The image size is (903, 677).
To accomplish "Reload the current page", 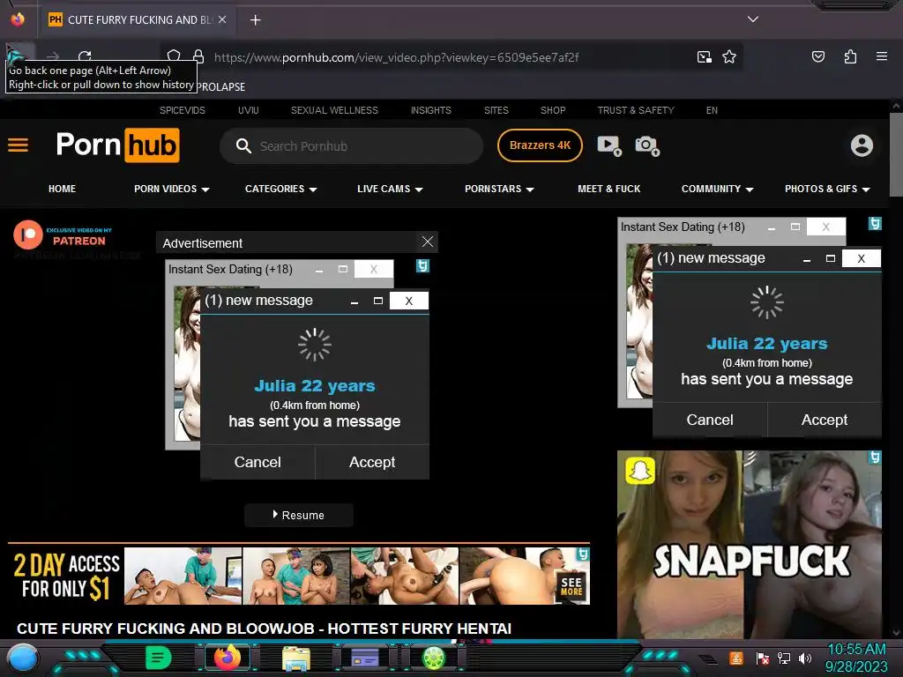I will pyautogui.click(x=86, y=56).
